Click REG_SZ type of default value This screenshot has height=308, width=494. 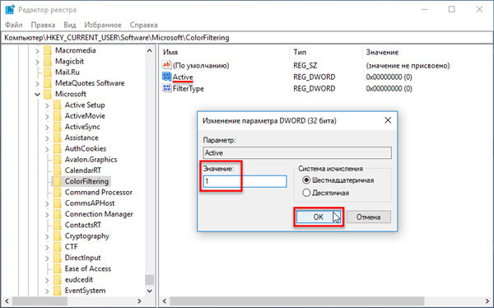(305, 66)
